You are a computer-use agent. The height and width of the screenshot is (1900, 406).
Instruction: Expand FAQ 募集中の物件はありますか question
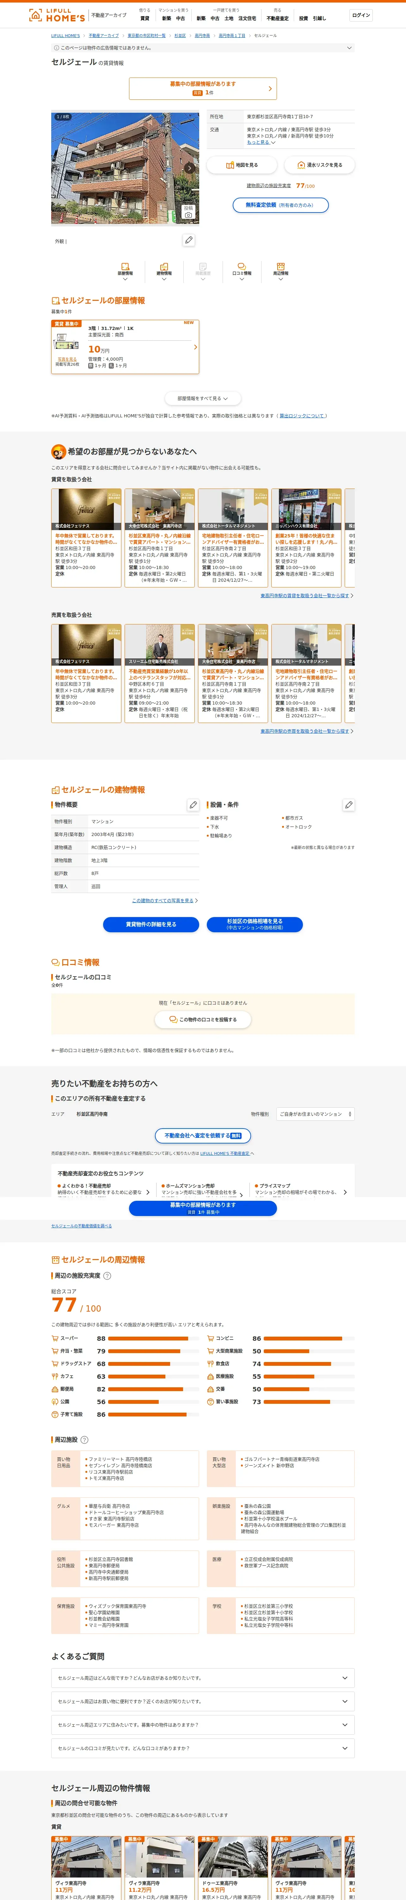tap(203, 1725)
